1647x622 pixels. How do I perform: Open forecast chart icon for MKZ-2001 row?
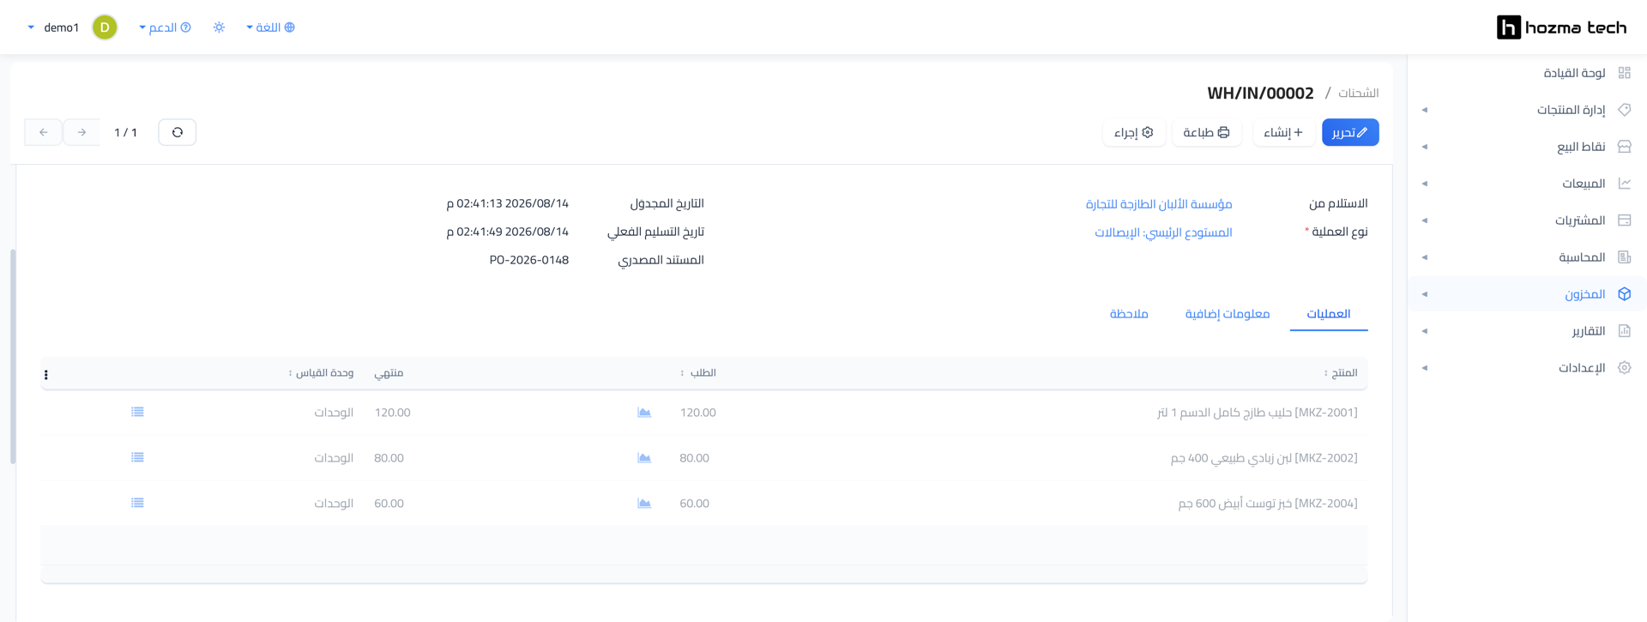(644, 413)
